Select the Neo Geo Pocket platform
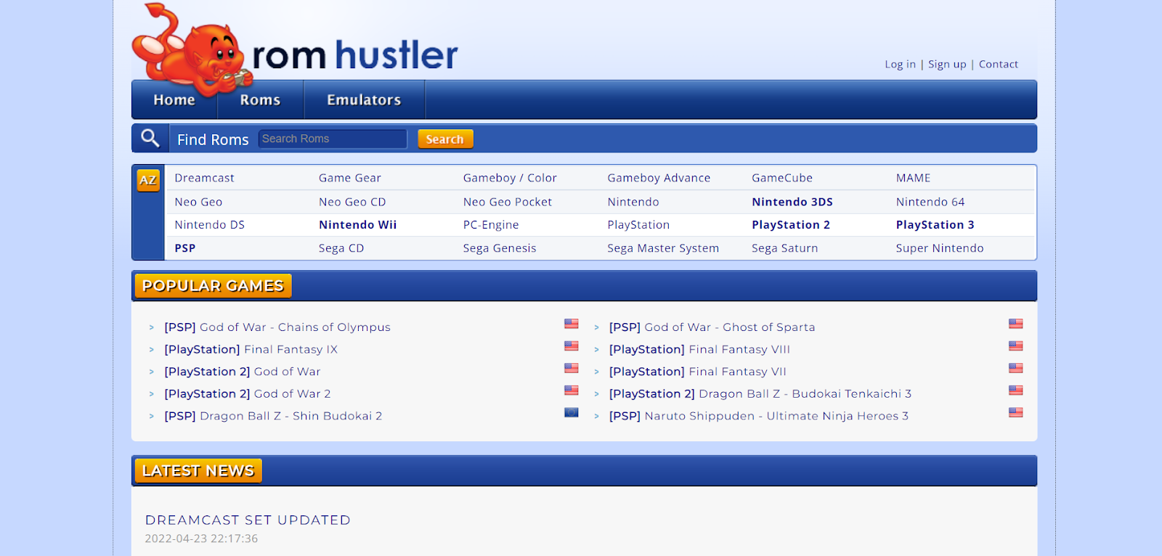 (508, 202)
